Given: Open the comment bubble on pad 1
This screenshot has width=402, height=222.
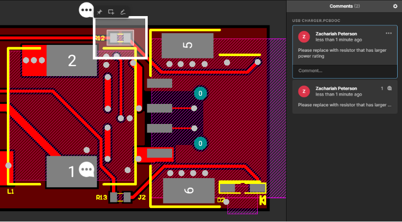Looking at the screenshot, I should pos(87,169).
